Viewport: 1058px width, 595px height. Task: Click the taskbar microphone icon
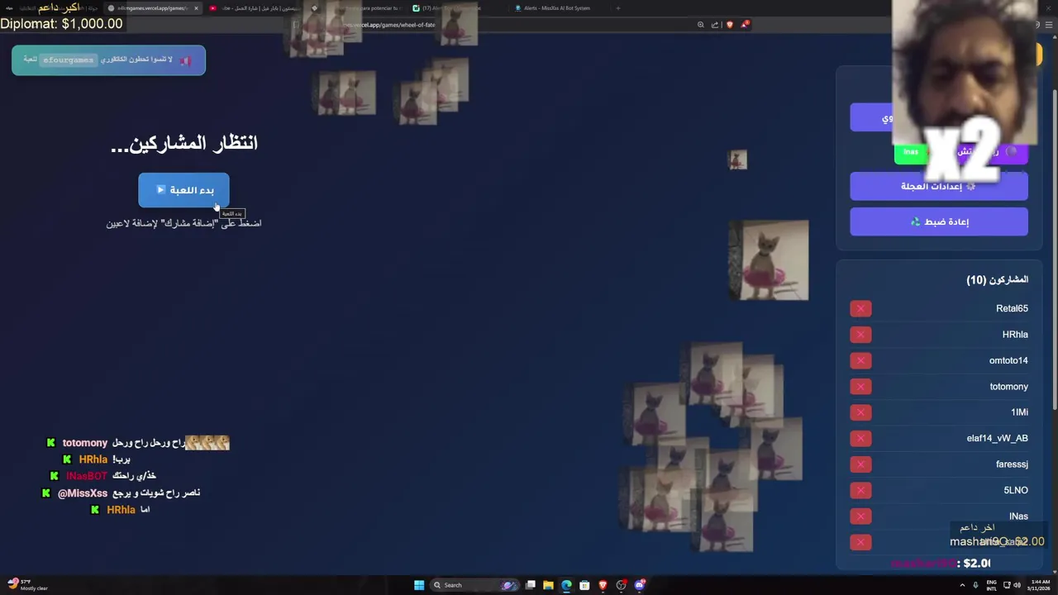point(976,585)
